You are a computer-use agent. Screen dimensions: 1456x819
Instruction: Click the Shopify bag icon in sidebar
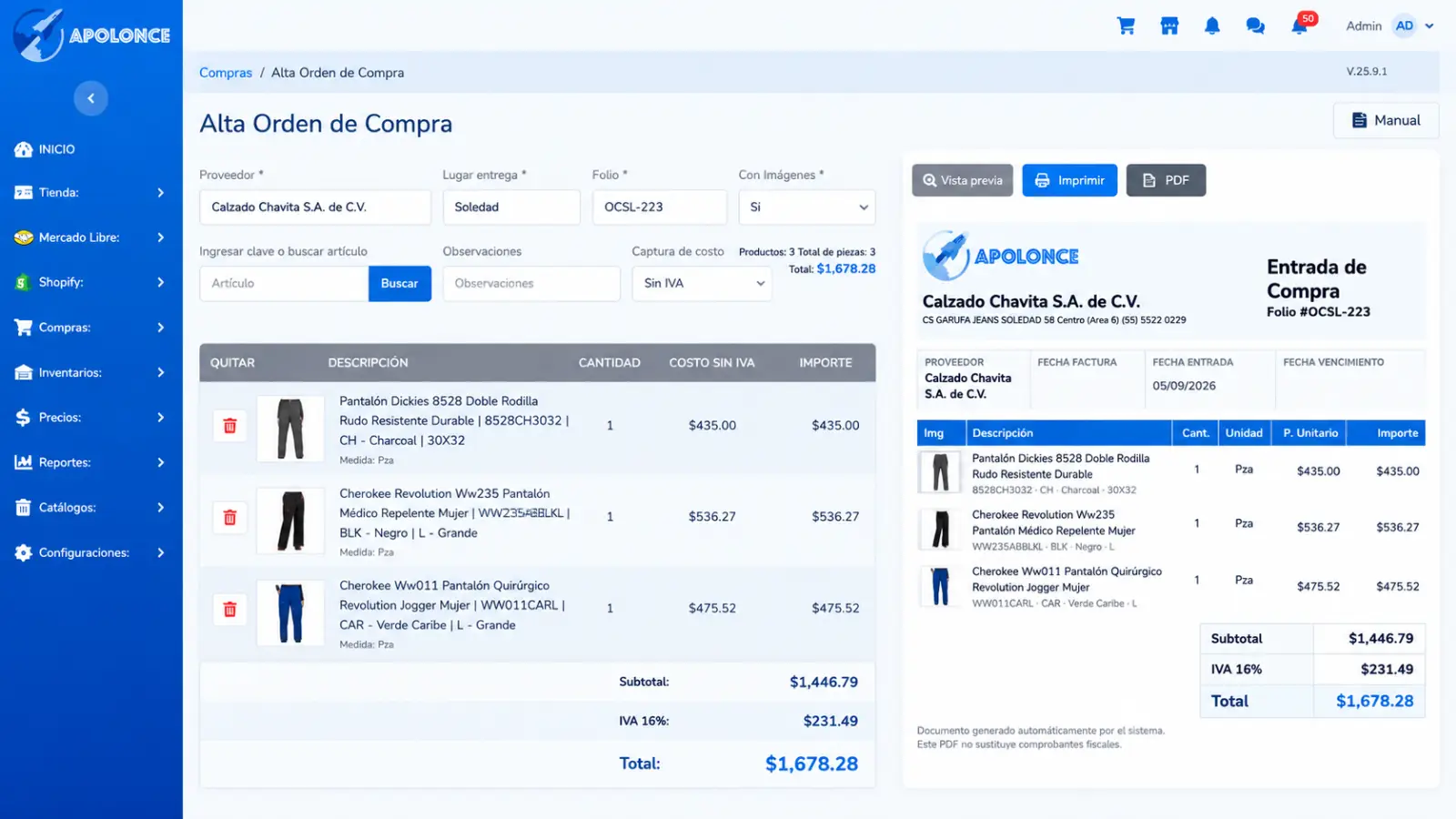click(24, 282)
